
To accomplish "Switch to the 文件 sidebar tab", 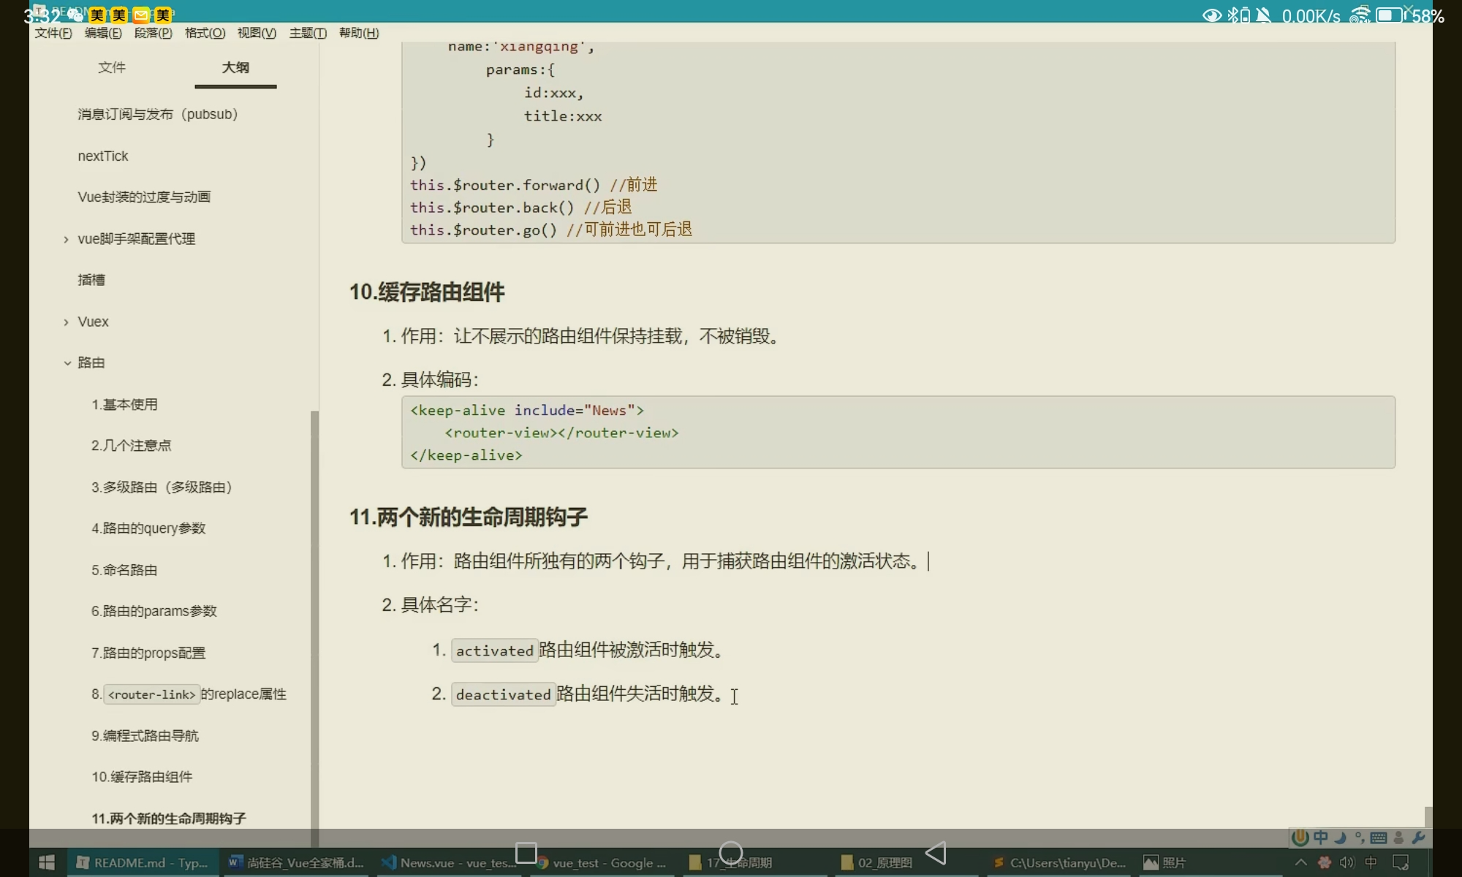I will [112, 67].
